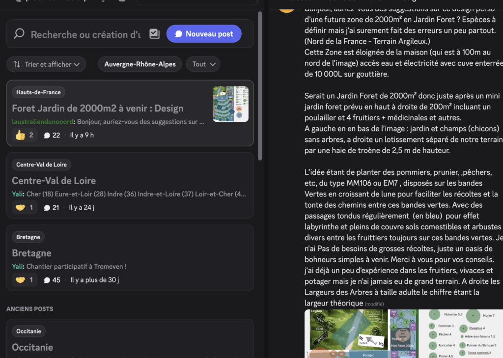Open the Centre-Val de Loire post title
The width and height of the screenshot is (503, 358).
(54, 181)
